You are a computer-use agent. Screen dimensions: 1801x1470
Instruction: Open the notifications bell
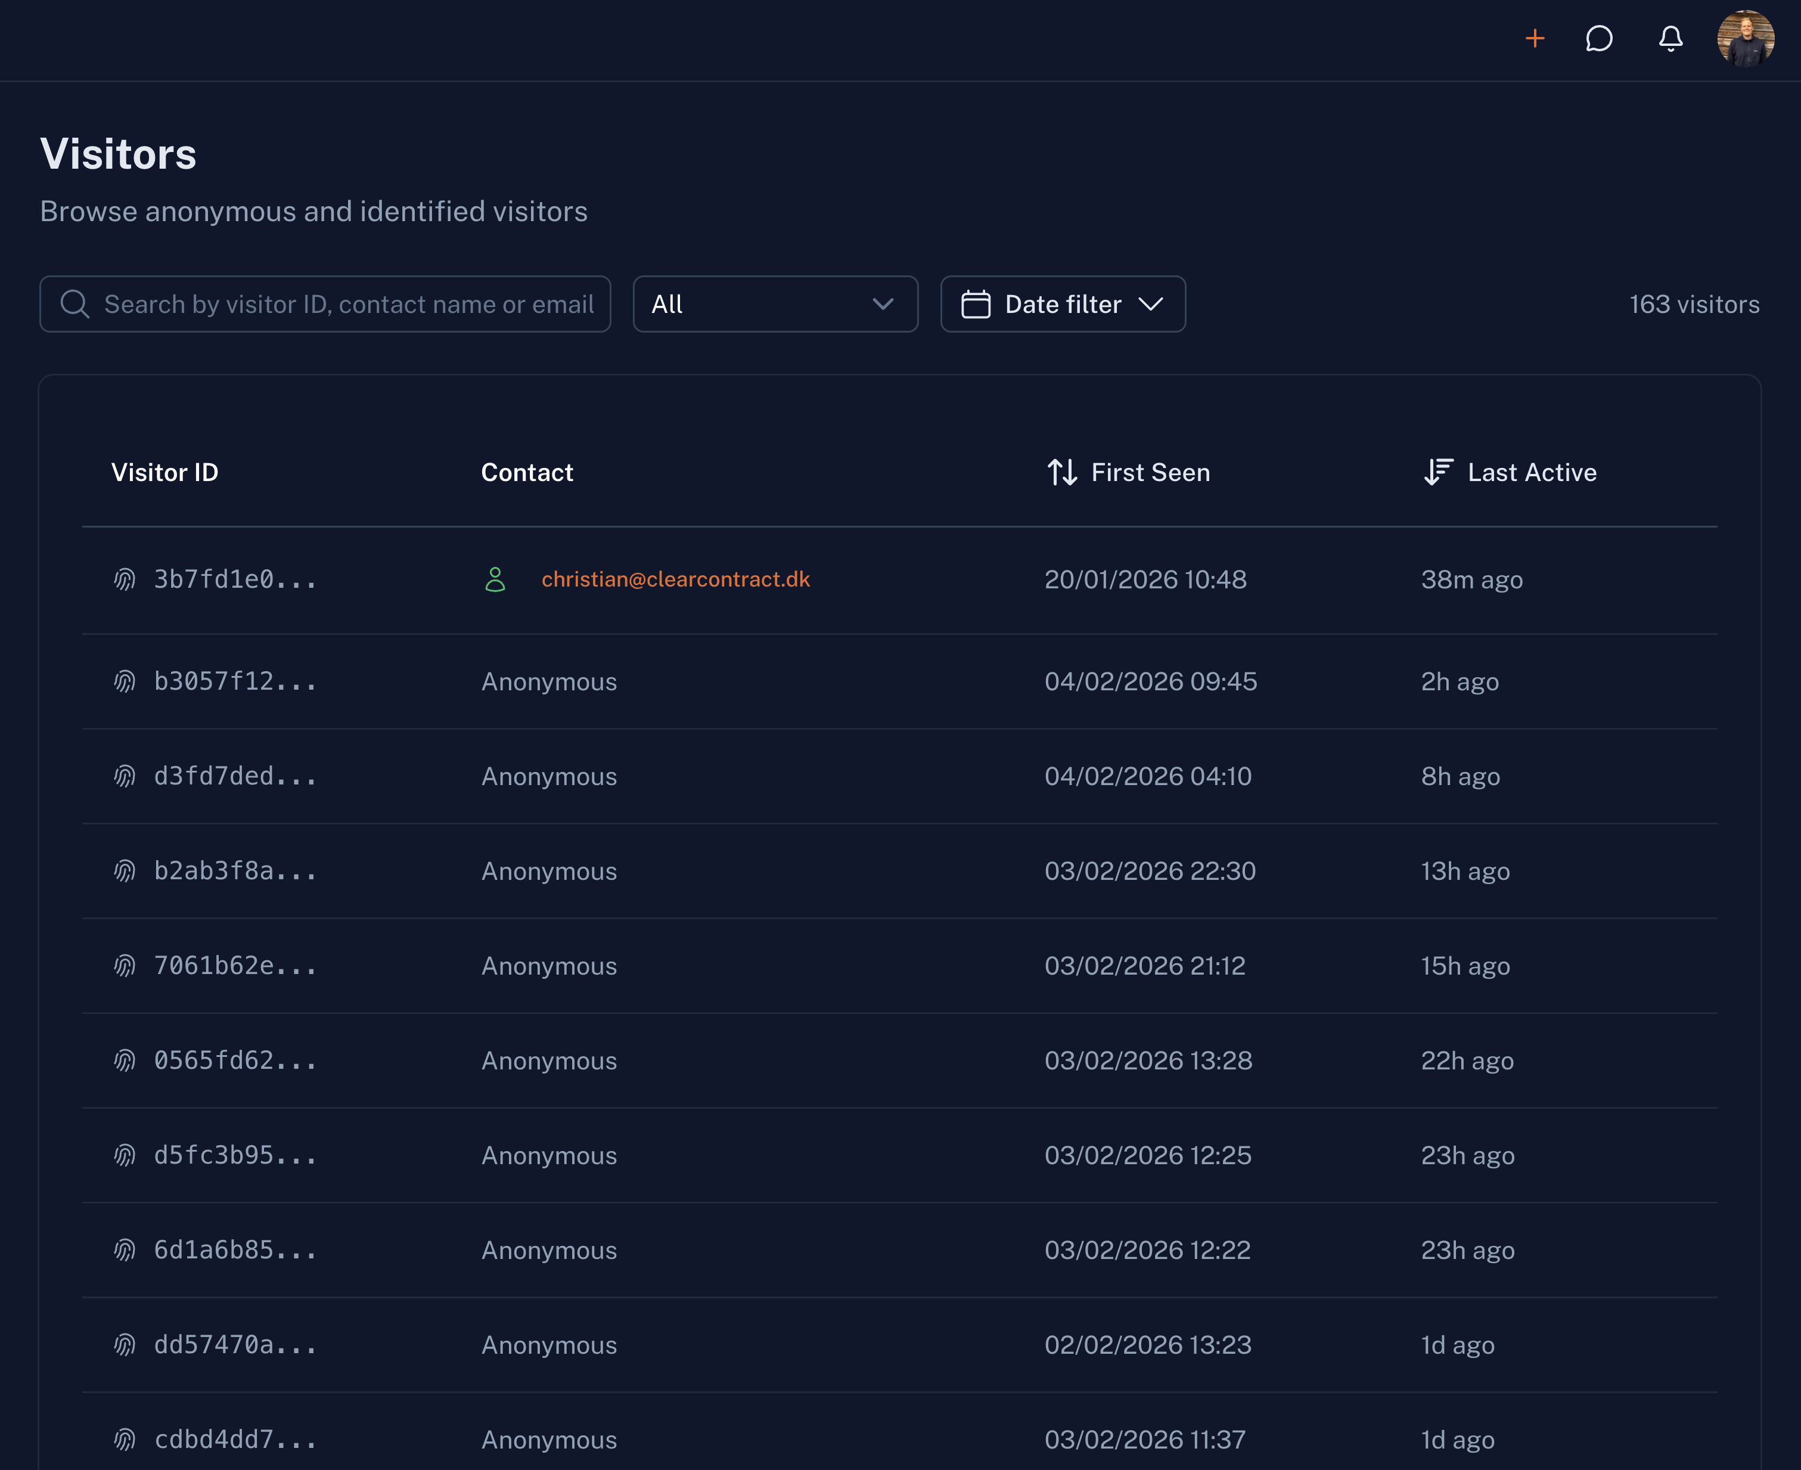pyautogui.click(x=1670, y=39)
